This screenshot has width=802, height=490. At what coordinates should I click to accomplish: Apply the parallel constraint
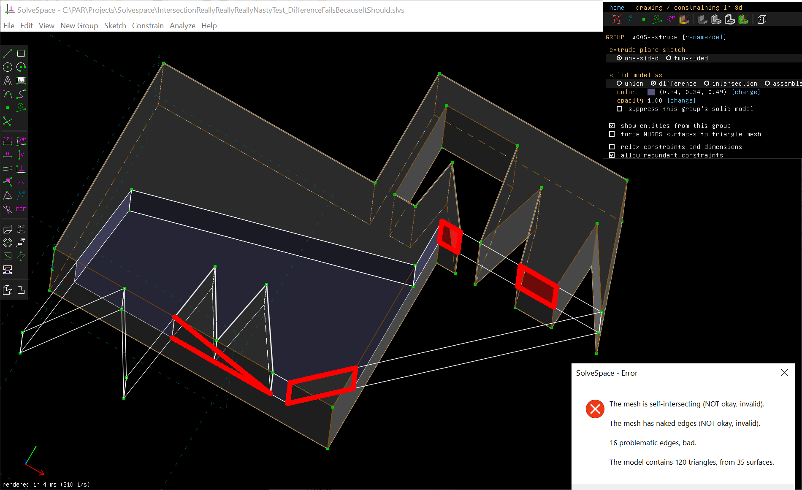(8, 168)
